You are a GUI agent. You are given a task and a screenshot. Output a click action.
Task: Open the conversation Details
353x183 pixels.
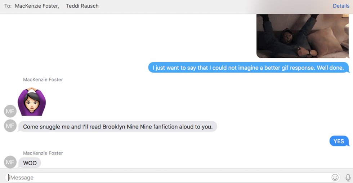(341, 6)
